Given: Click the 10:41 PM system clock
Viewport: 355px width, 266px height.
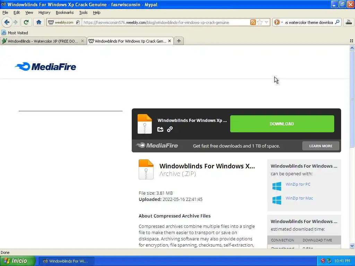Looking at the screenshot, I should tap(342, 261).
